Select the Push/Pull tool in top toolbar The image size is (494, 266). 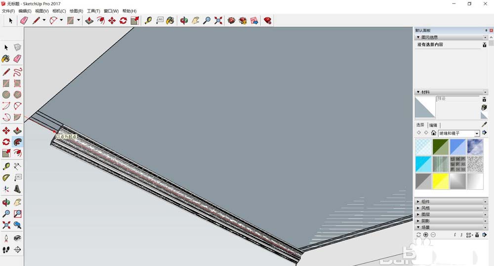coord(89,21)
